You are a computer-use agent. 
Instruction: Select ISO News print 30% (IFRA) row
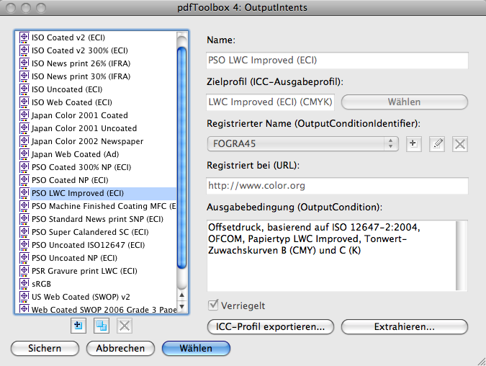click(x=96, y=76)
